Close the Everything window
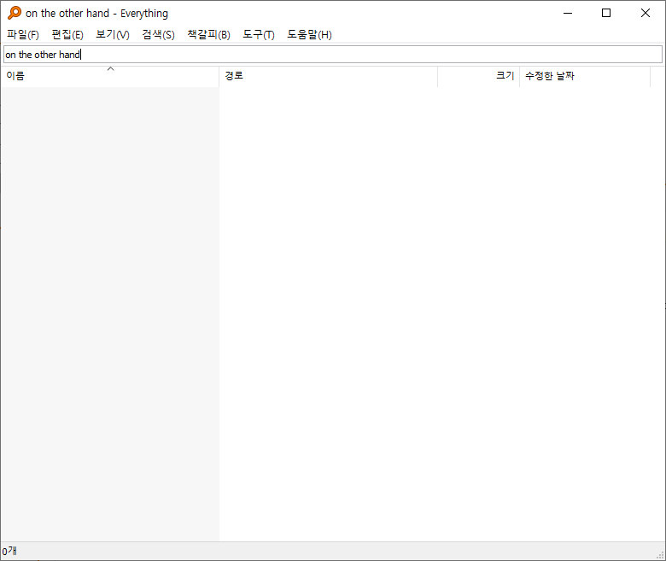 click(x=646, y=13)
